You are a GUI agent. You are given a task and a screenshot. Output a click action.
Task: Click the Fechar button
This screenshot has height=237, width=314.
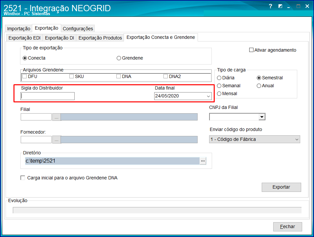288,226
